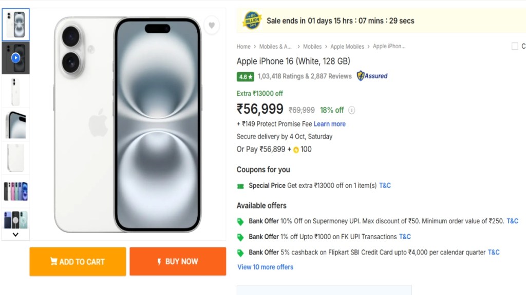The height and width of the screenshot is (295, 526).
Task: Select the first front-and-back product thumbnail
Action: click(16, 25)
